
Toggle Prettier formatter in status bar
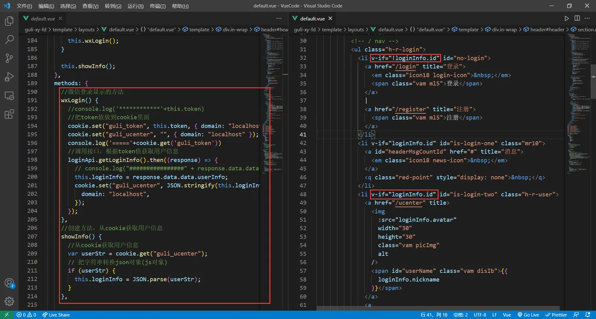(x=556, y=315)
